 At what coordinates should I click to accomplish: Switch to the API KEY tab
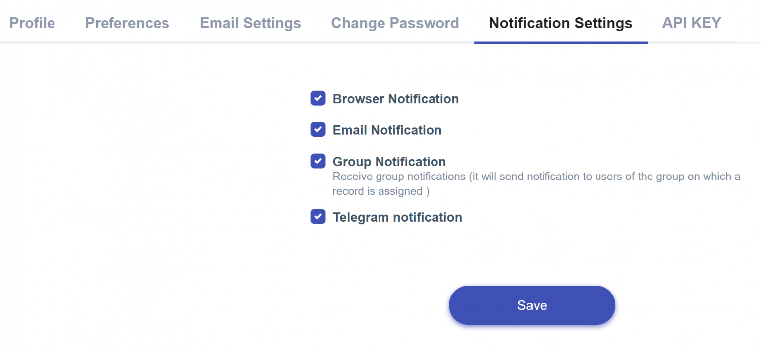pyautogui.click(x=691, y=23)
